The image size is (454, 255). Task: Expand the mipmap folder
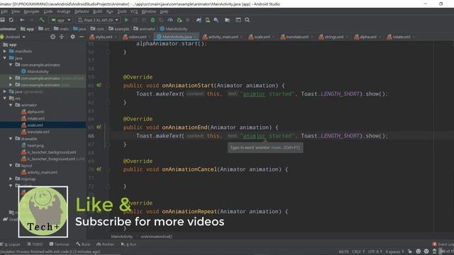[11, 179]
